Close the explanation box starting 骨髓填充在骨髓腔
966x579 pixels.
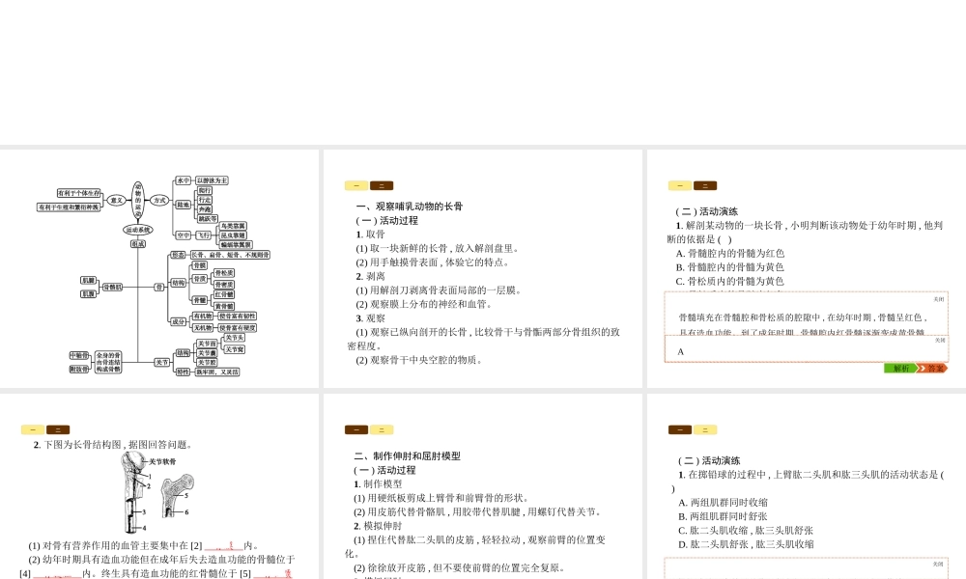pos(938,300)
